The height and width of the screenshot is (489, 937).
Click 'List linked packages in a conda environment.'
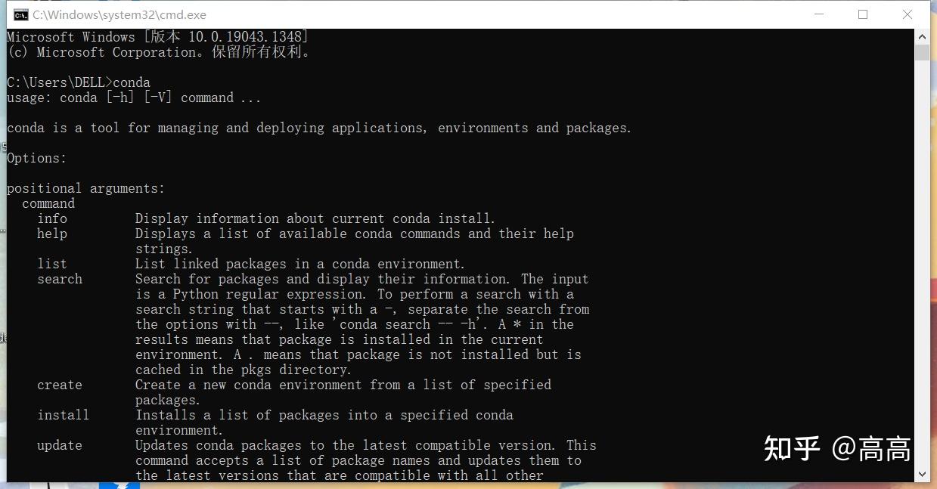(x=300, y=264)
